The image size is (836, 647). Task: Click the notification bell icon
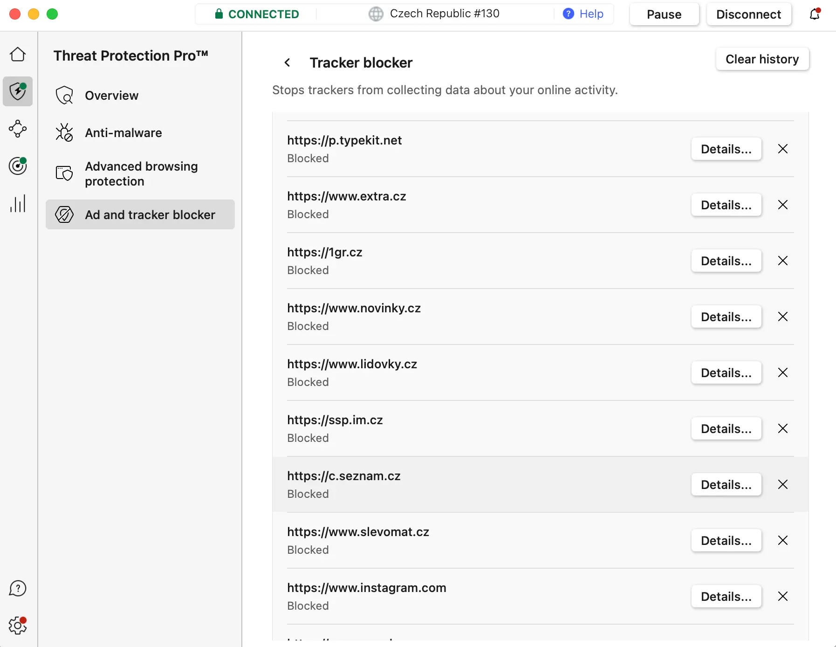point(815,14)
